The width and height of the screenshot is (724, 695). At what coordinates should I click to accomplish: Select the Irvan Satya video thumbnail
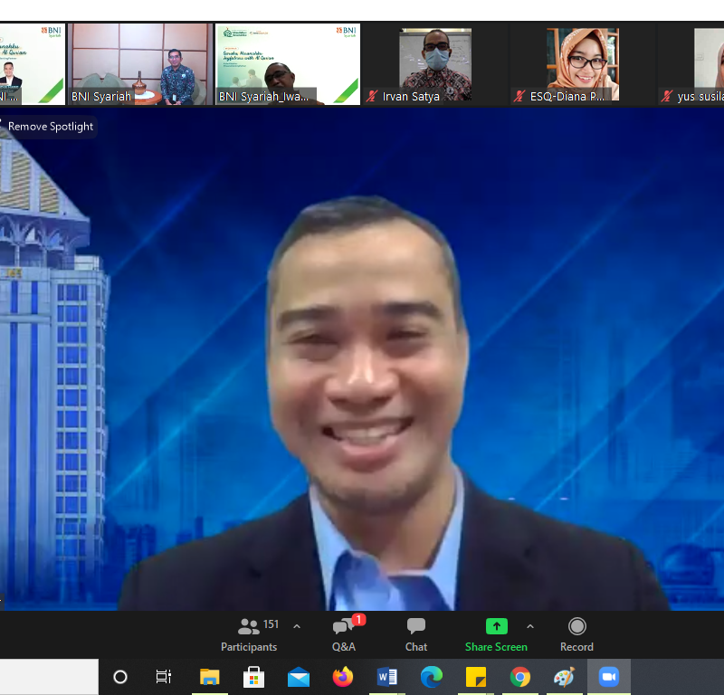coord(435,64)
